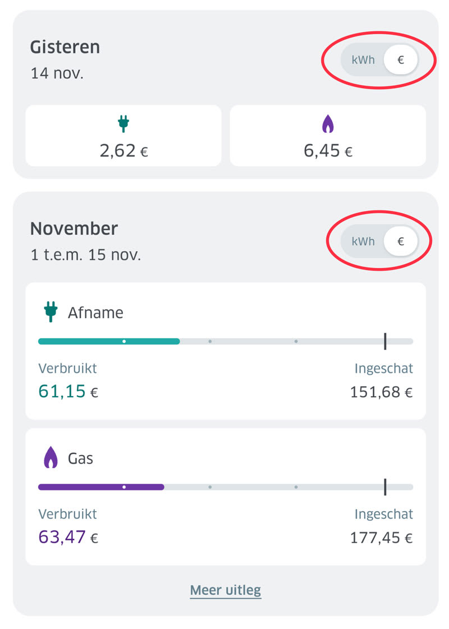Open the Meer uitleg link
The height and width of the screenshot is (629, 449).
226,590
